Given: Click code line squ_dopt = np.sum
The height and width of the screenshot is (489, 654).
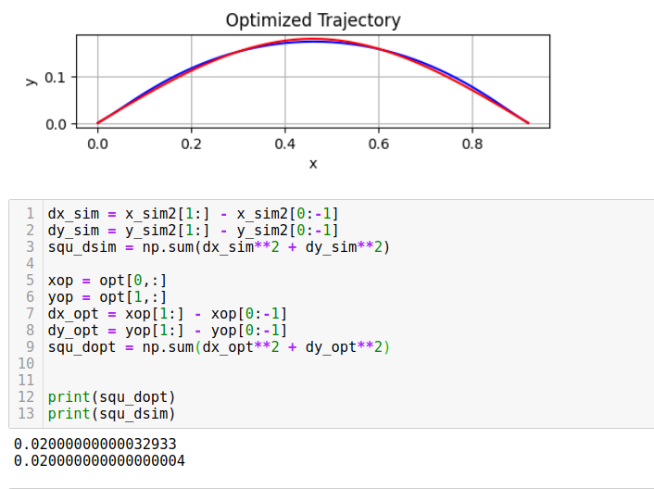Looking at the screenshot, I should [x=219, y=347].
